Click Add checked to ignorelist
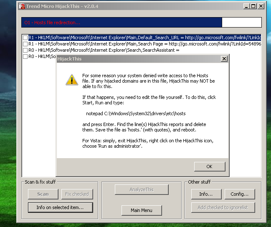The height and width of the screenshot is (227, 271). point(223,207)
